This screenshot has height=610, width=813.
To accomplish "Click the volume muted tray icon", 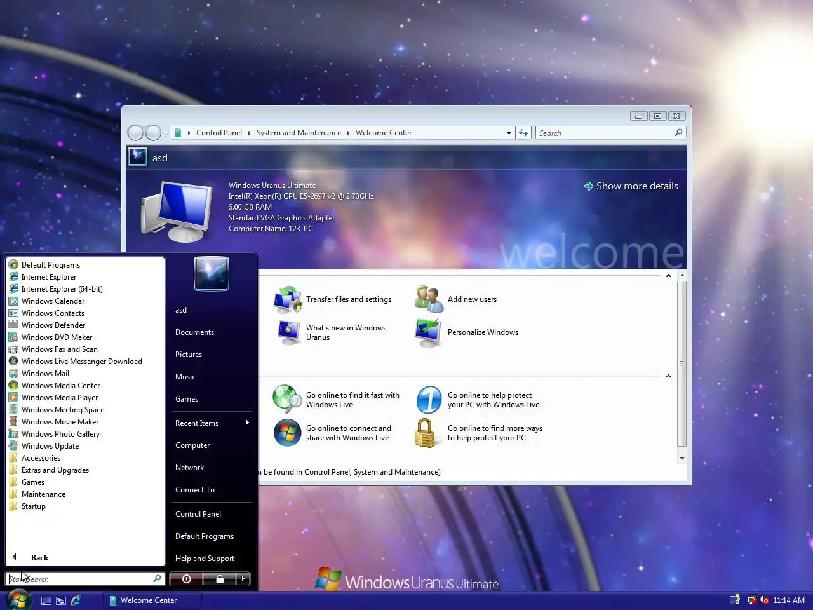I will [764, 600].
